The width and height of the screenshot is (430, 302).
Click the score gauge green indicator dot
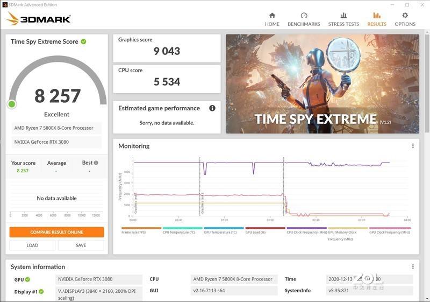pos(12,104)
